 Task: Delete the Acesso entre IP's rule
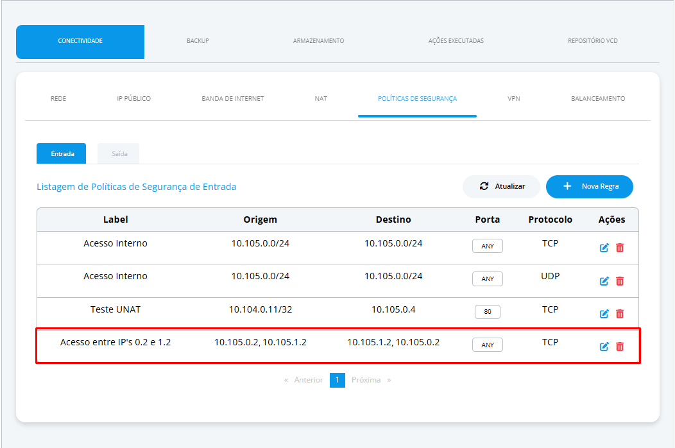coord(620,347)
